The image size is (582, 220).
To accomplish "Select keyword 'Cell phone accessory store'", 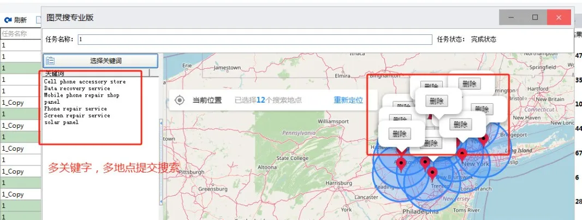I will pyautogui.click(x=85, y=82).
